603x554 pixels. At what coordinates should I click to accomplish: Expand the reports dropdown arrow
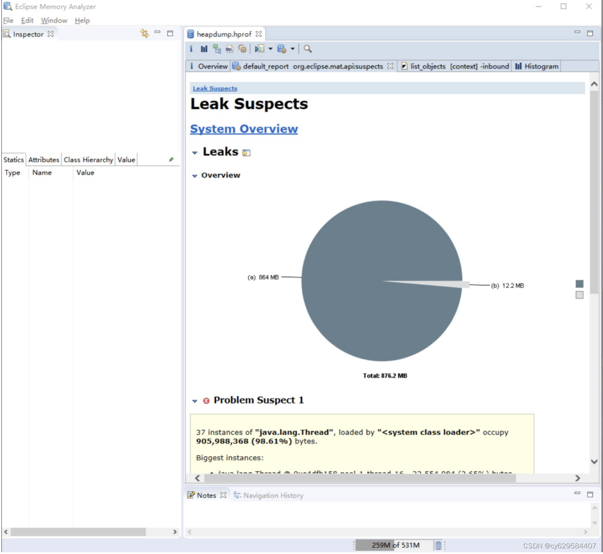click(271, 49)
